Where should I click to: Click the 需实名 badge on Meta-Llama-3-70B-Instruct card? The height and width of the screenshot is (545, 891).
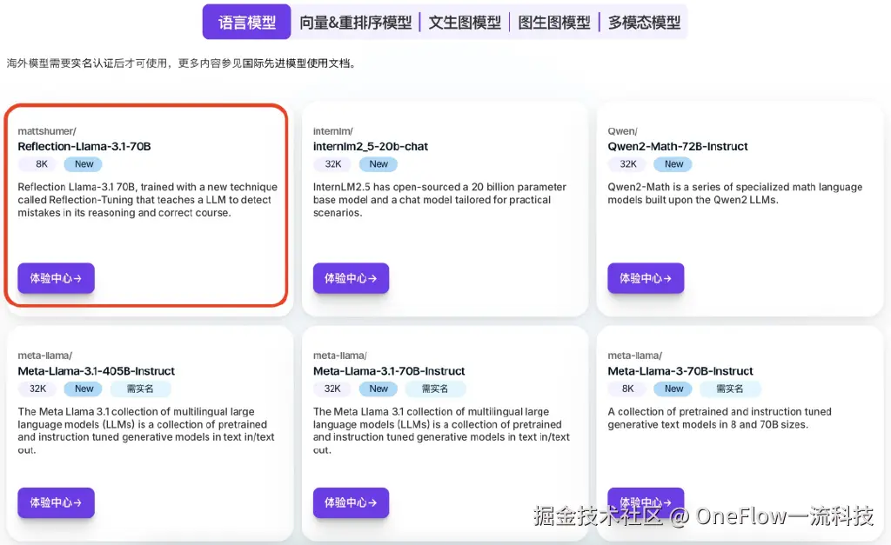[730, 389]
